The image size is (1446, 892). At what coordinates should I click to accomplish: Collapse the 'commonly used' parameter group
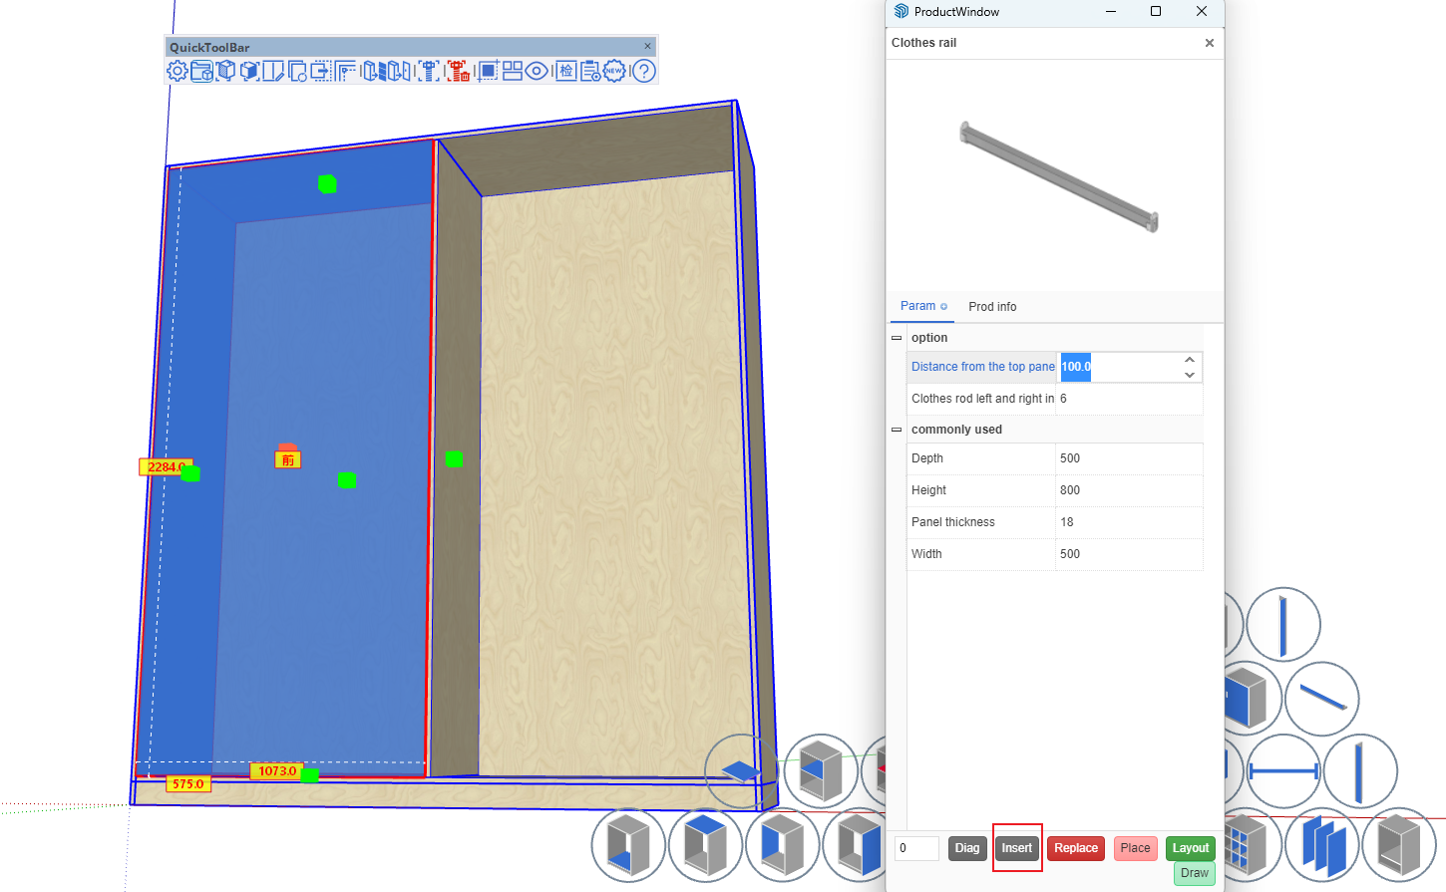point(897,430)
